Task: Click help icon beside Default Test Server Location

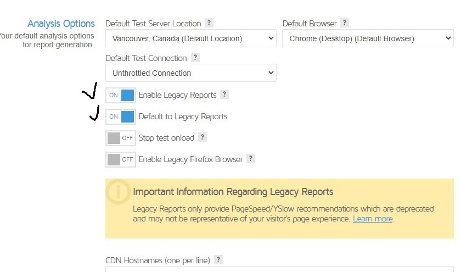Action: pos(209,23)
